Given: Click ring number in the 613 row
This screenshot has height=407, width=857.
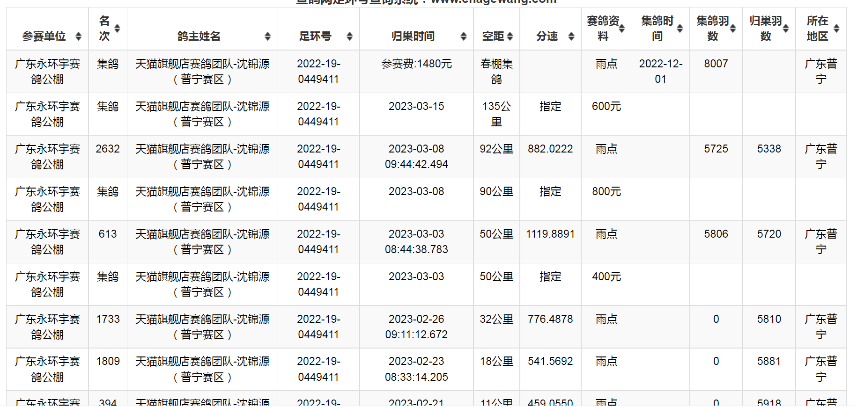Looking at the screenshot, I should click(318, 242).
